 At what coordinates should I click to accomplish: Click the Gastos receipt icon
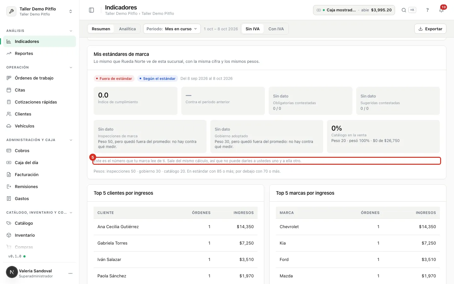click(9, 198)
